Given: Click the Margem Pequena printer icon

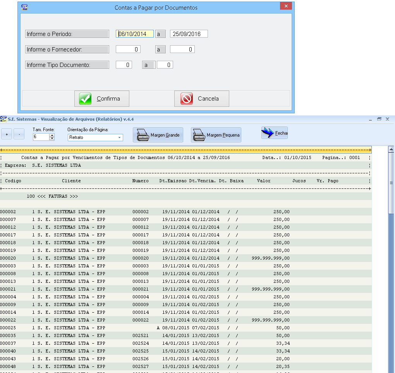Looking at the screenshot, I should point(199,135).
